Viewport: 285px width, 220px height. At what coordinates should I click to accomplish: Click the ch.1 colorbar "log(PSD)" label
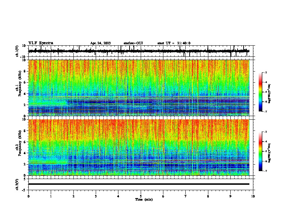coord(270,94)
